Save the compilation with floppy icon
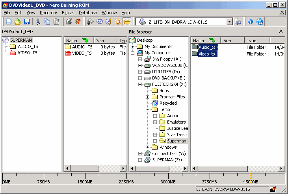Viewport: 288px width, 194px height. pyautogui.click(x=27, y=22)
